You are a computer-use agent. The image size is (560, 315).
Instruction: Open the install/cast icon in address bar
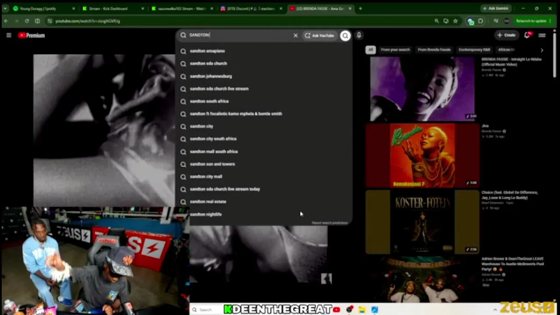tap(446, 21)
